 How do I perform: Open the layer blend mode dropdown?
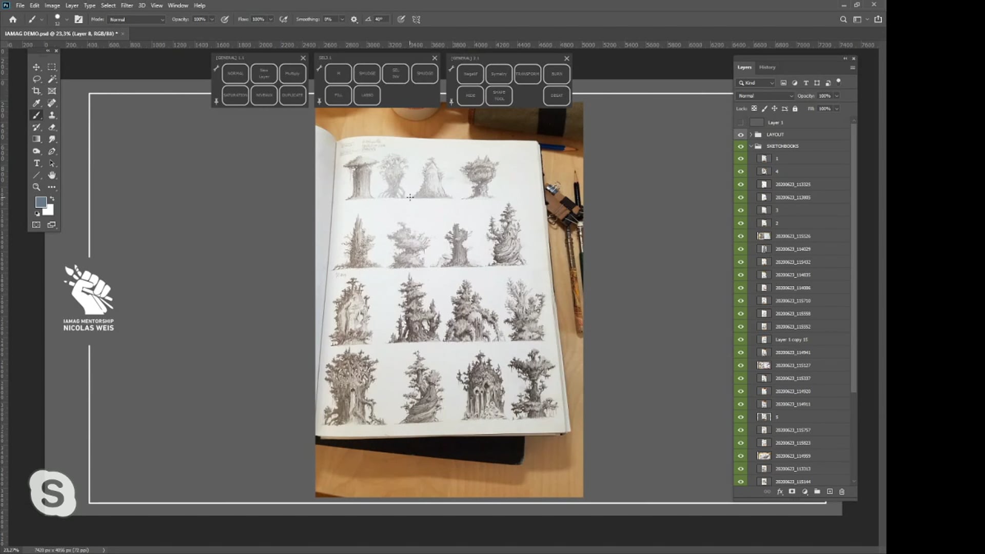pyautogui.click(x=765, y=96)
